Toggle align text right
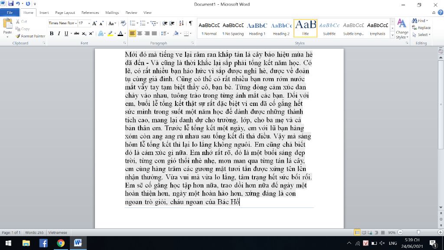The height and width of the screenshot is (250, 444). pos(147,33)
